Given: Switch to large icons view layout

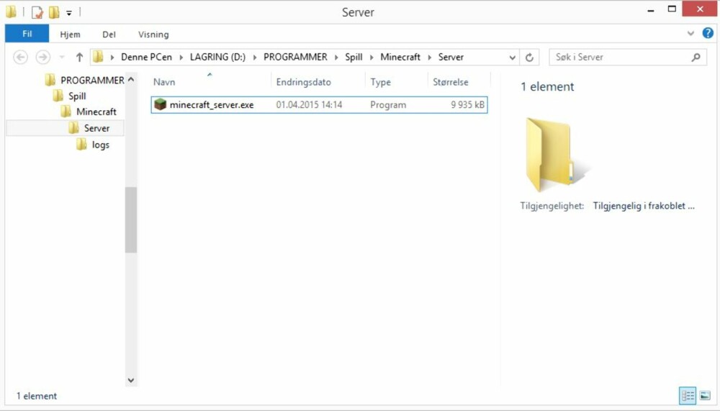Looking at the screenshot, I should [x=705, y=395].
